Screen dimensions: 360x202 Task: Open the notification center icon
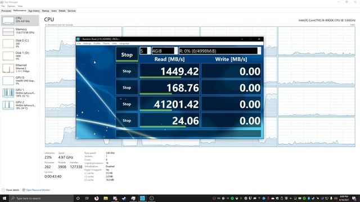pos(354,198)
